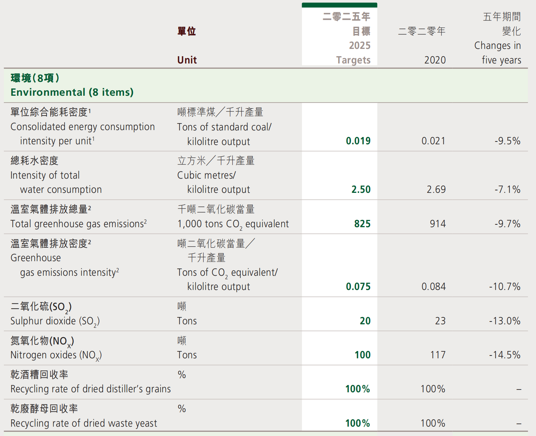Click the 'Unit' column header
536x436 pixels.
click(187, 60)
